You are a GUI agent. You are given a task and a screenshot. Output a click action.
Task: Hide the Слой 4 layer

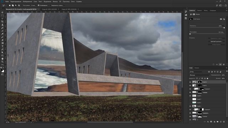(x=190, y=96)
